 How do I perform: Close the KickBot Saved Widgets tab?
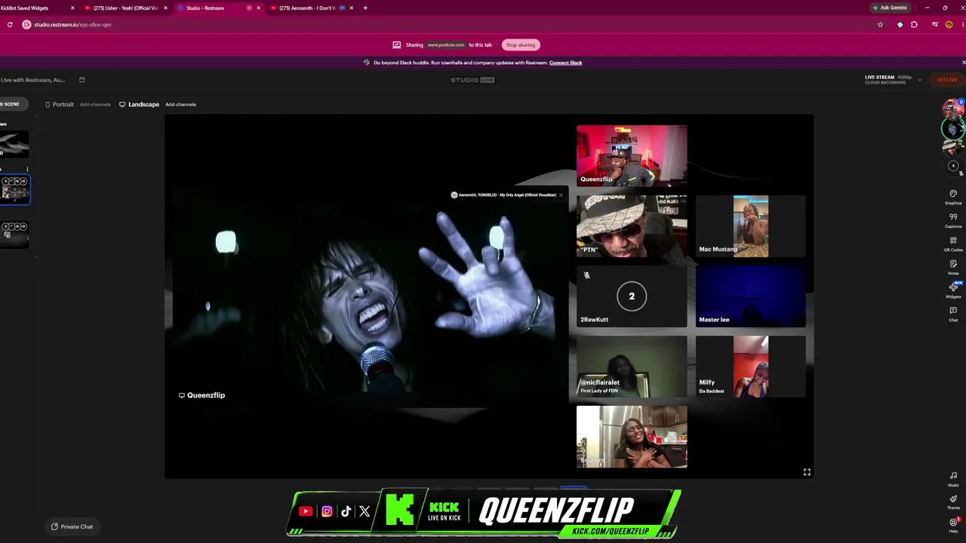(72, 8)
